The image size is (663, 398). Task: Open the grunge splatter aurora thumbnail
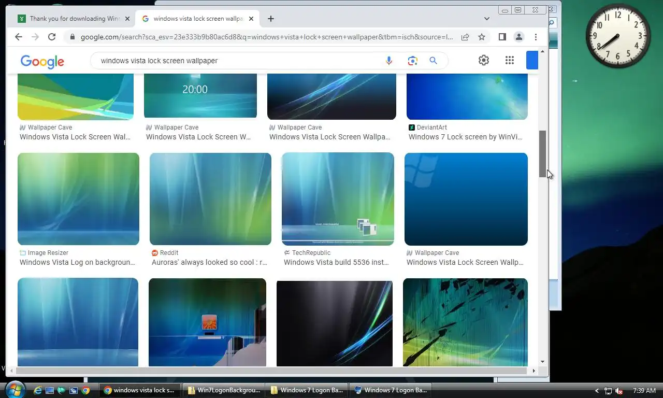coord(465,322)
